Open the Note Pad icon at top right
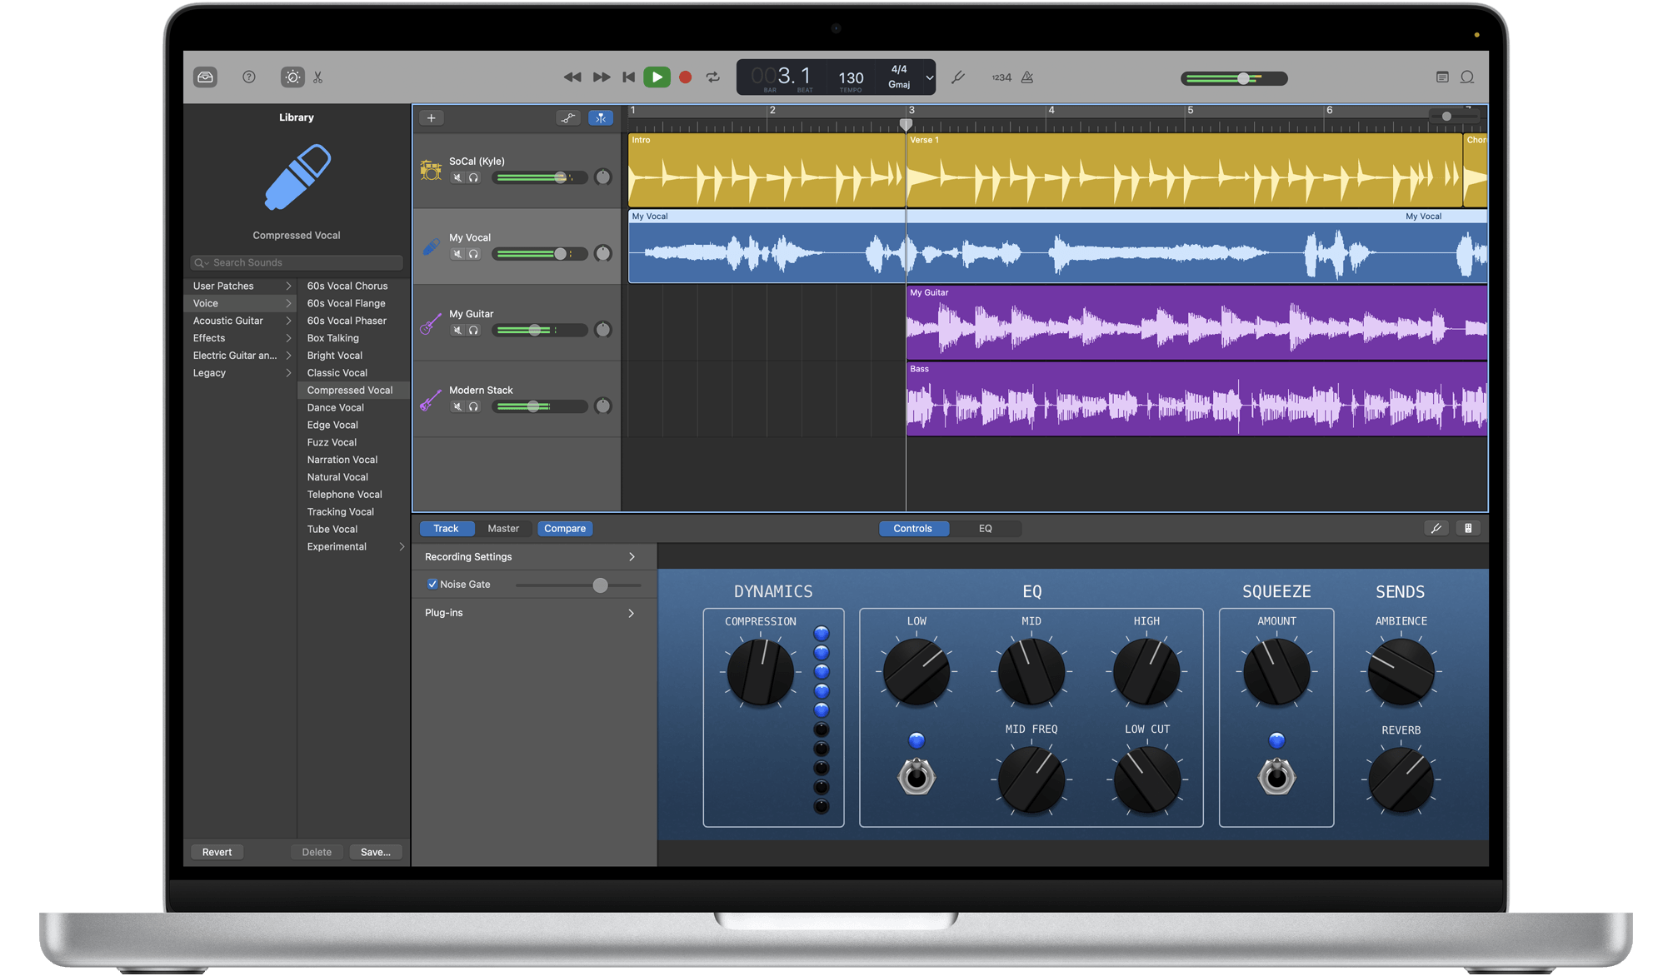 [x=1442, y=77]
